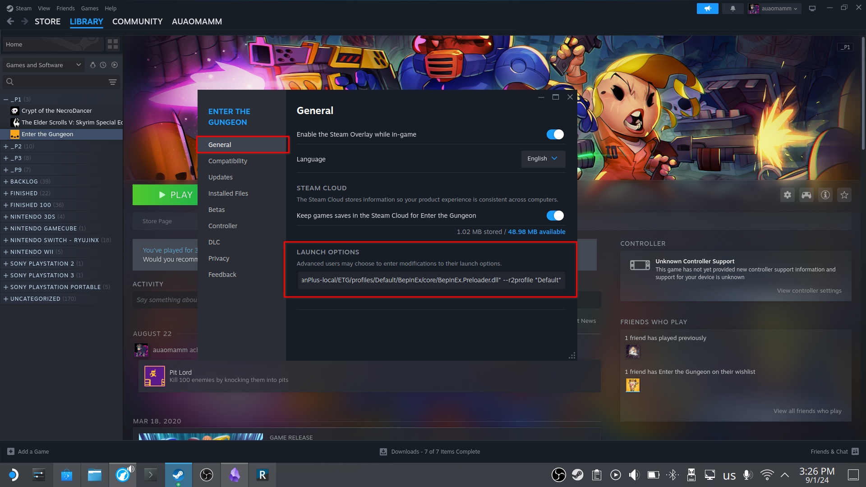Click the recent activity clock icon
Viewport: 866px width, 487px height.
[x=103, y=65]
